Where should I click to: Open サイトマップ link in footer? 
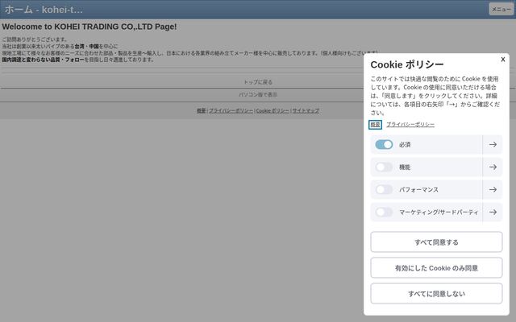(x=306, y=111)
